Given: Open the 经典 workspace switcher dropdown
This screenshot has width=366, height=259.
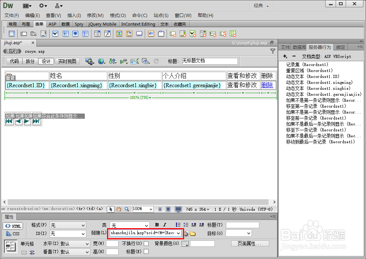Looking at the screenshot, I should [x=261, y=6].
